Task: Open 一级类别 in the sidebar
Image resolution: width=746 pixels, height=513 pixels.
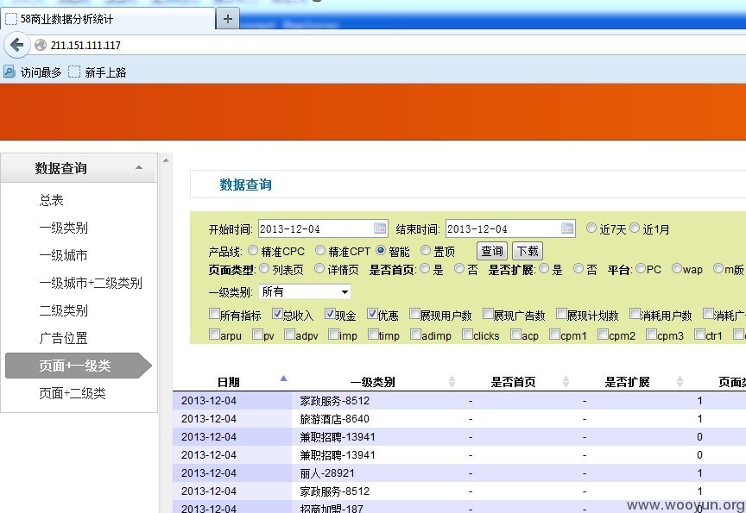Action: [63, 228]
